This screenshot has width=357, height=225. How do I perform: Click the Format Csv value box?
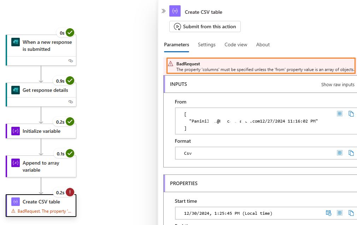click(x=266, y=153)
